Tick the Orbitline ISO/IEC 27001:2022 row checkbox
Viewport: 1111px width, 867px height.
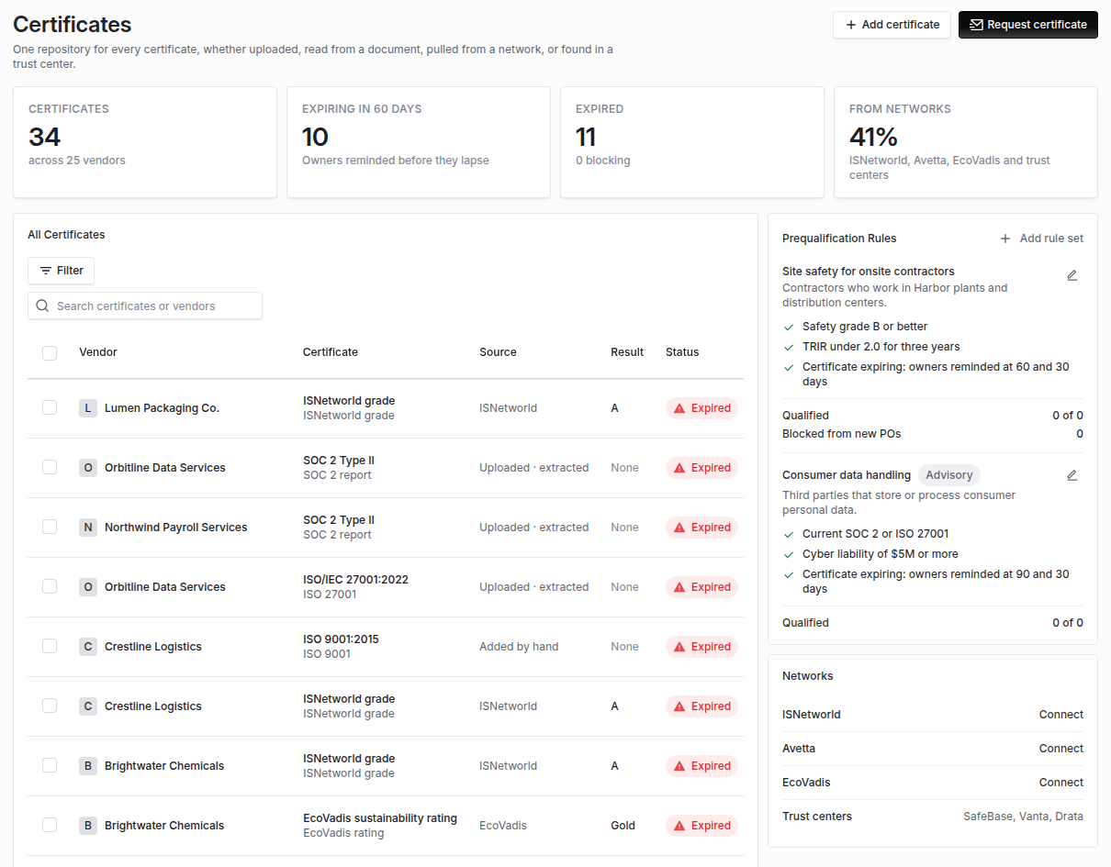(x=50, y=586)
